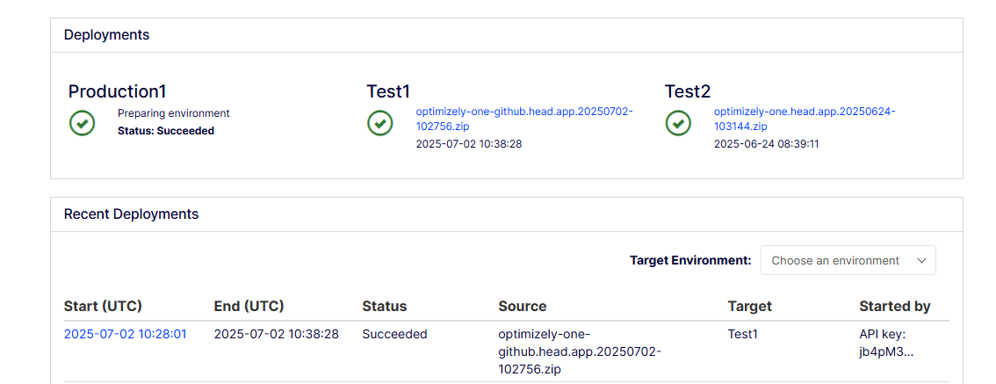996x384 pixels.
Task: Open the optimizely-one-github.head.app zip link under Test1
Action: tap(523, 119)
